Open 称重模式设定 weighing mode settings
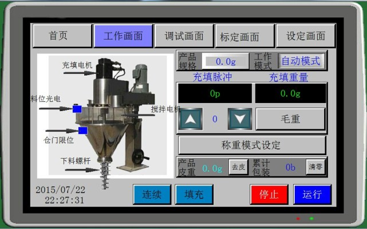 252,145
